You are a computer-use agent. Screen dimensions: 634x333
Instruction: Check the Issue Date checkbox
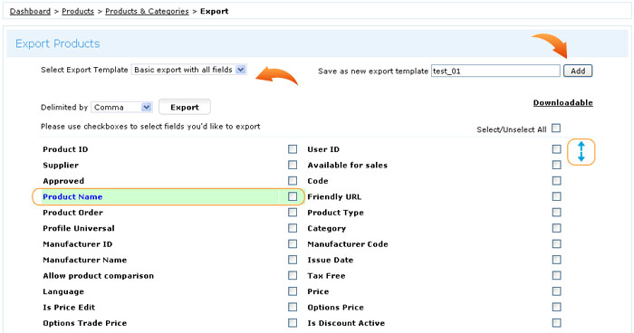click(x=557, y=260)
